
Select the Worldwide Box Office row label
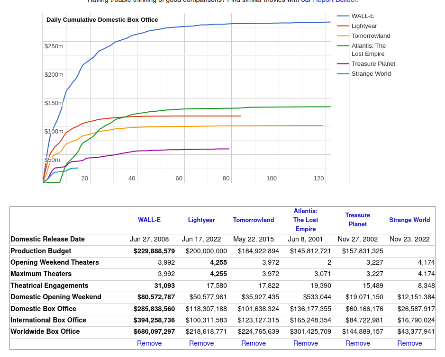(45, 332)
